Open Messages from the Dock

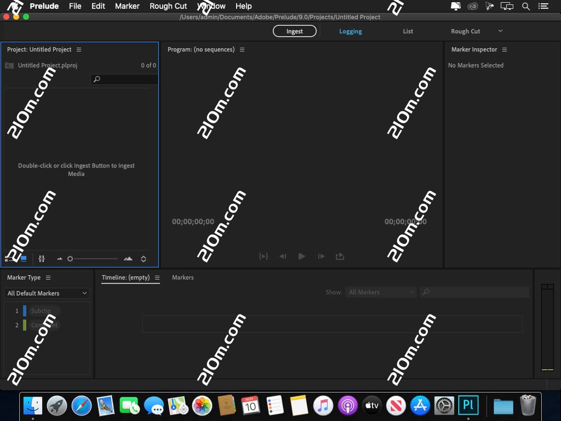click(x=154, y=405)
